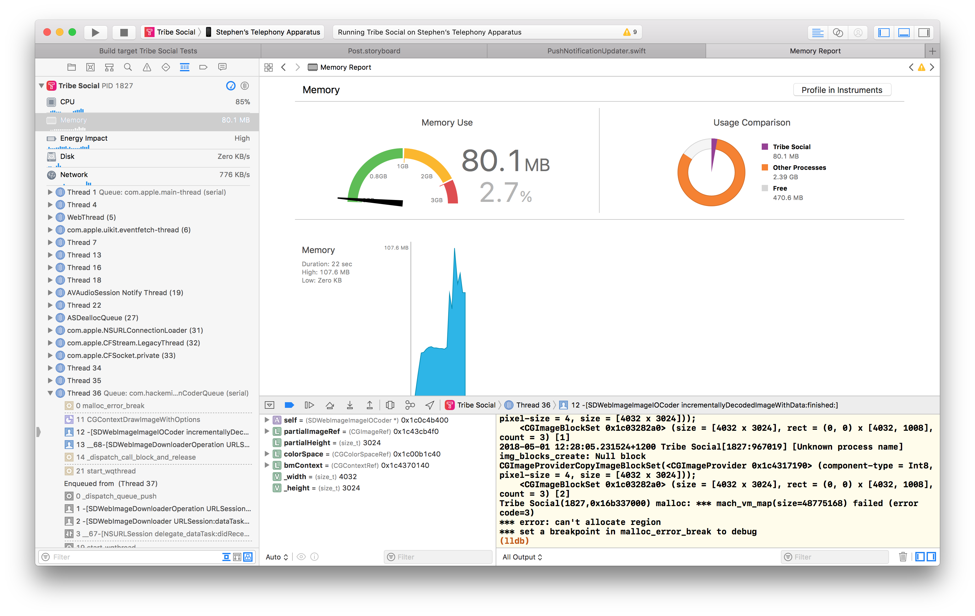Select the Tribe Social scheme
Viewport: 975px width, 616px height.
[x=171, y=32]
